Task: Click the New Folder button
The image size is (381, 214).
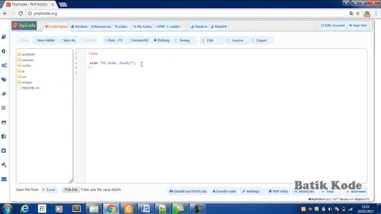Action: point(45,40)
